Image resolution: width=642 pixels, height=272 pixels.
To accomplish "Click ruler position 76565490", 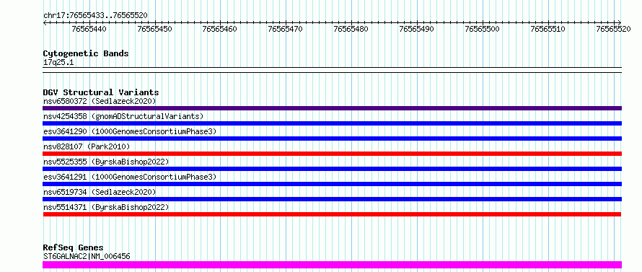I will click(x=416, y=29).
